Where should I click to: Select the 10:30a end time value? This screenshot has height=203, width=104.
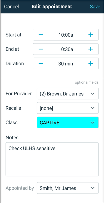tap(66, 49)
